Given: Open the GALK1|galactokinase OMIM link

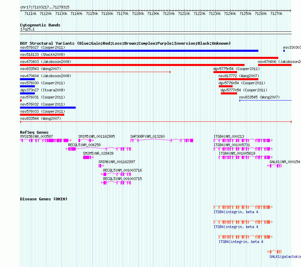Looking at the screenshot, I should [x=285, y=257].
